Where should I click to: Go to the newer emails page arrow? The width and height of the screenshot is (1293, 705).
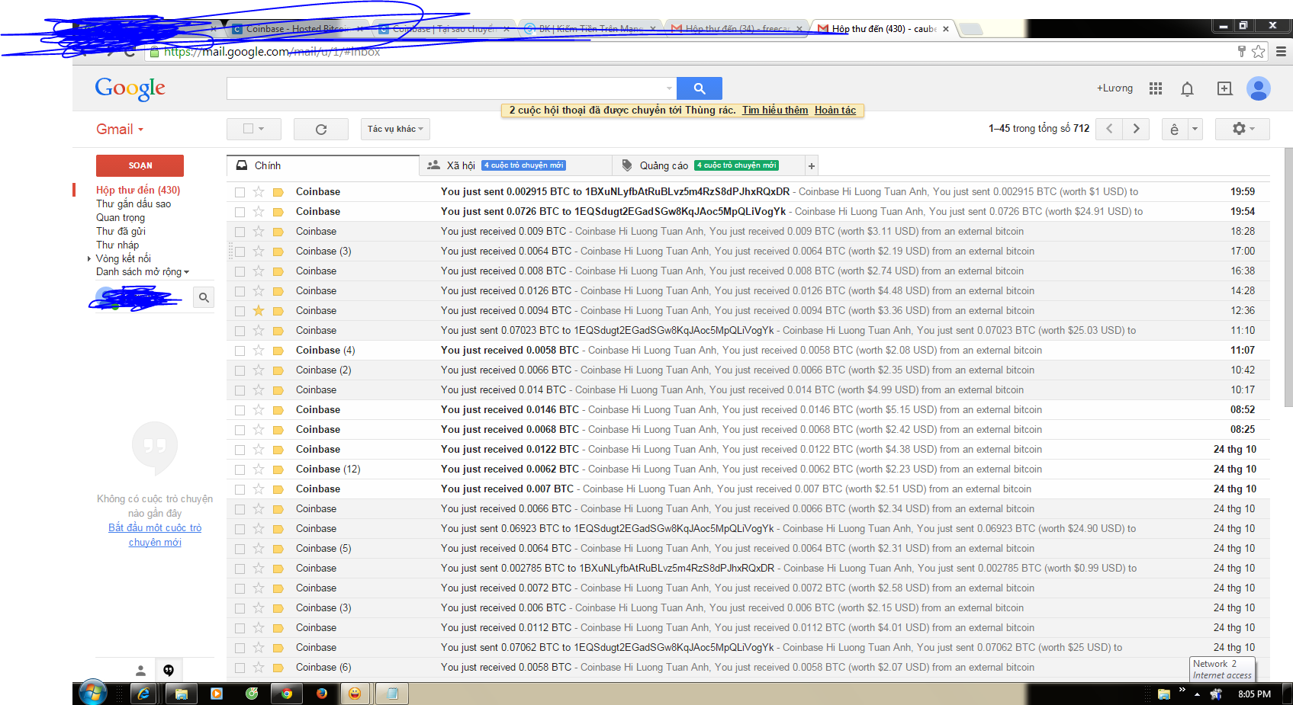1109,129
